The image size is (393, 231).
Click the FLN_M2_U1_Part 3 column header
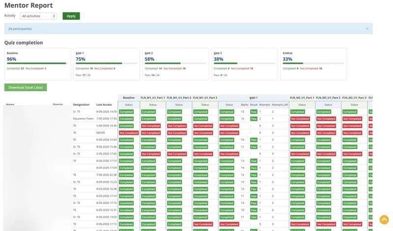click(x=354, y=98)
